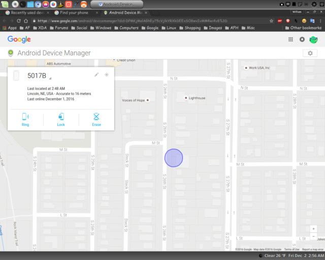Screen dimensions: 325x260
Task: Open file manager folder icon in panel
Action: [30, 4]
